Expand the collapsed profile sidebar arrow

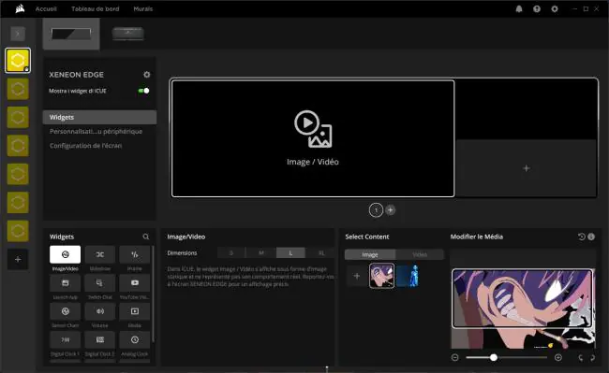pos(18,34)
